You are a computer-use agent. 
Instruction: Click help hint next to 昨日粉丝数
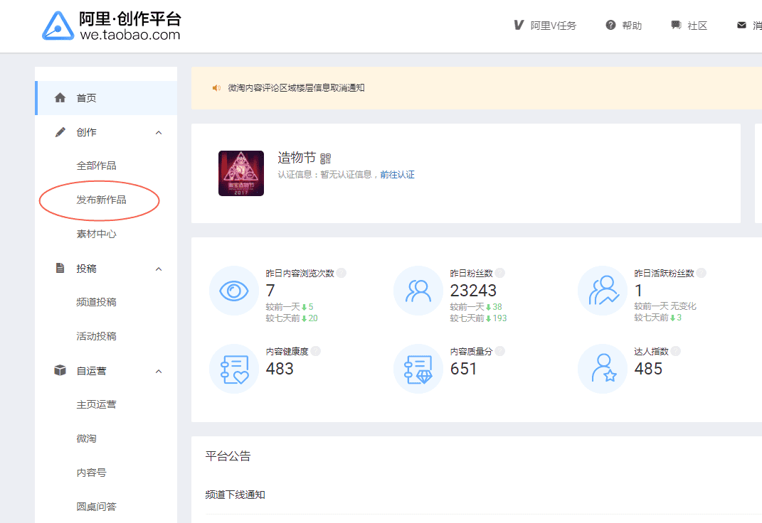[500, 273]
